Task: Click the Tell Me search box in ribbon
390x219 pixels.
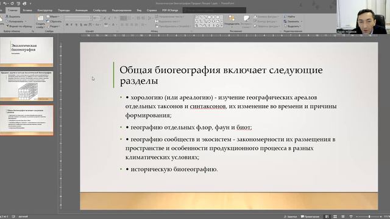Action: tap(214, 10)
